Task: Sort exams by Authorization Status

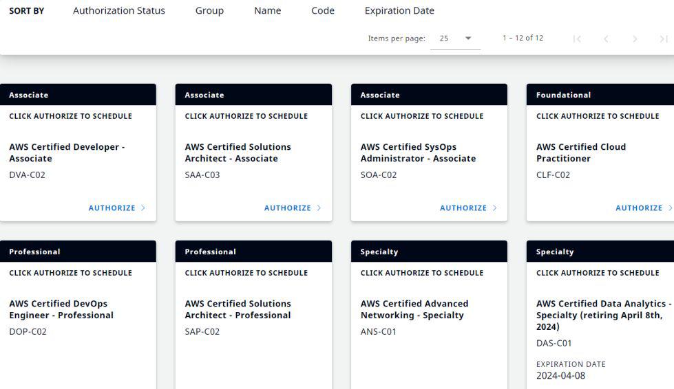Action: (x=119, y=11)
